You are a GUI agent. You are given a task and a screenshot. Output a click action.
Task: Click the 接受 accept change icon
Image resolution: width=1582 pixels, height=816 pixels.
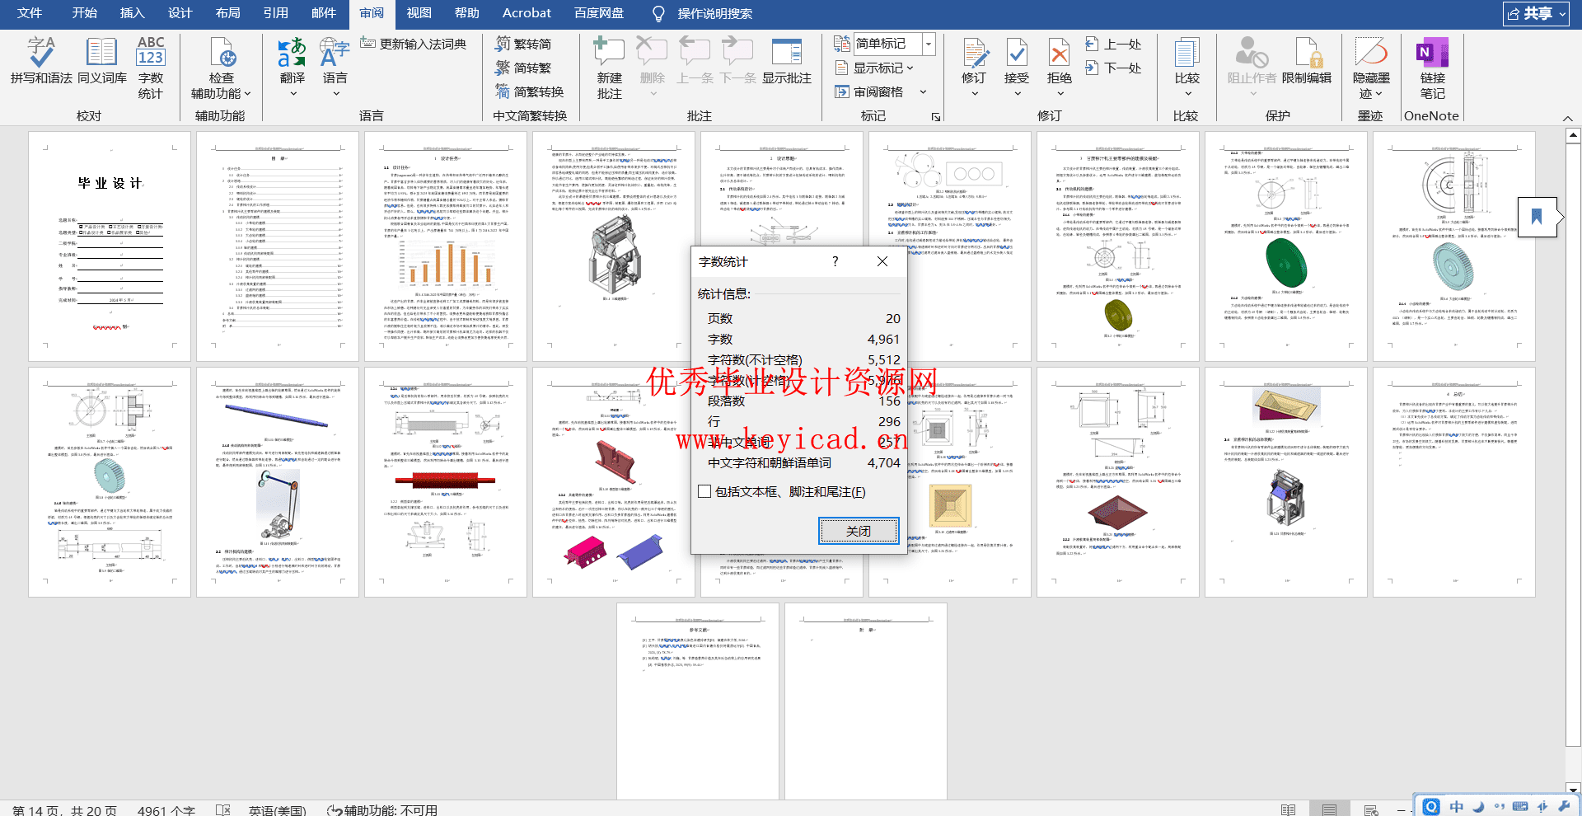tap(1017, 54)
